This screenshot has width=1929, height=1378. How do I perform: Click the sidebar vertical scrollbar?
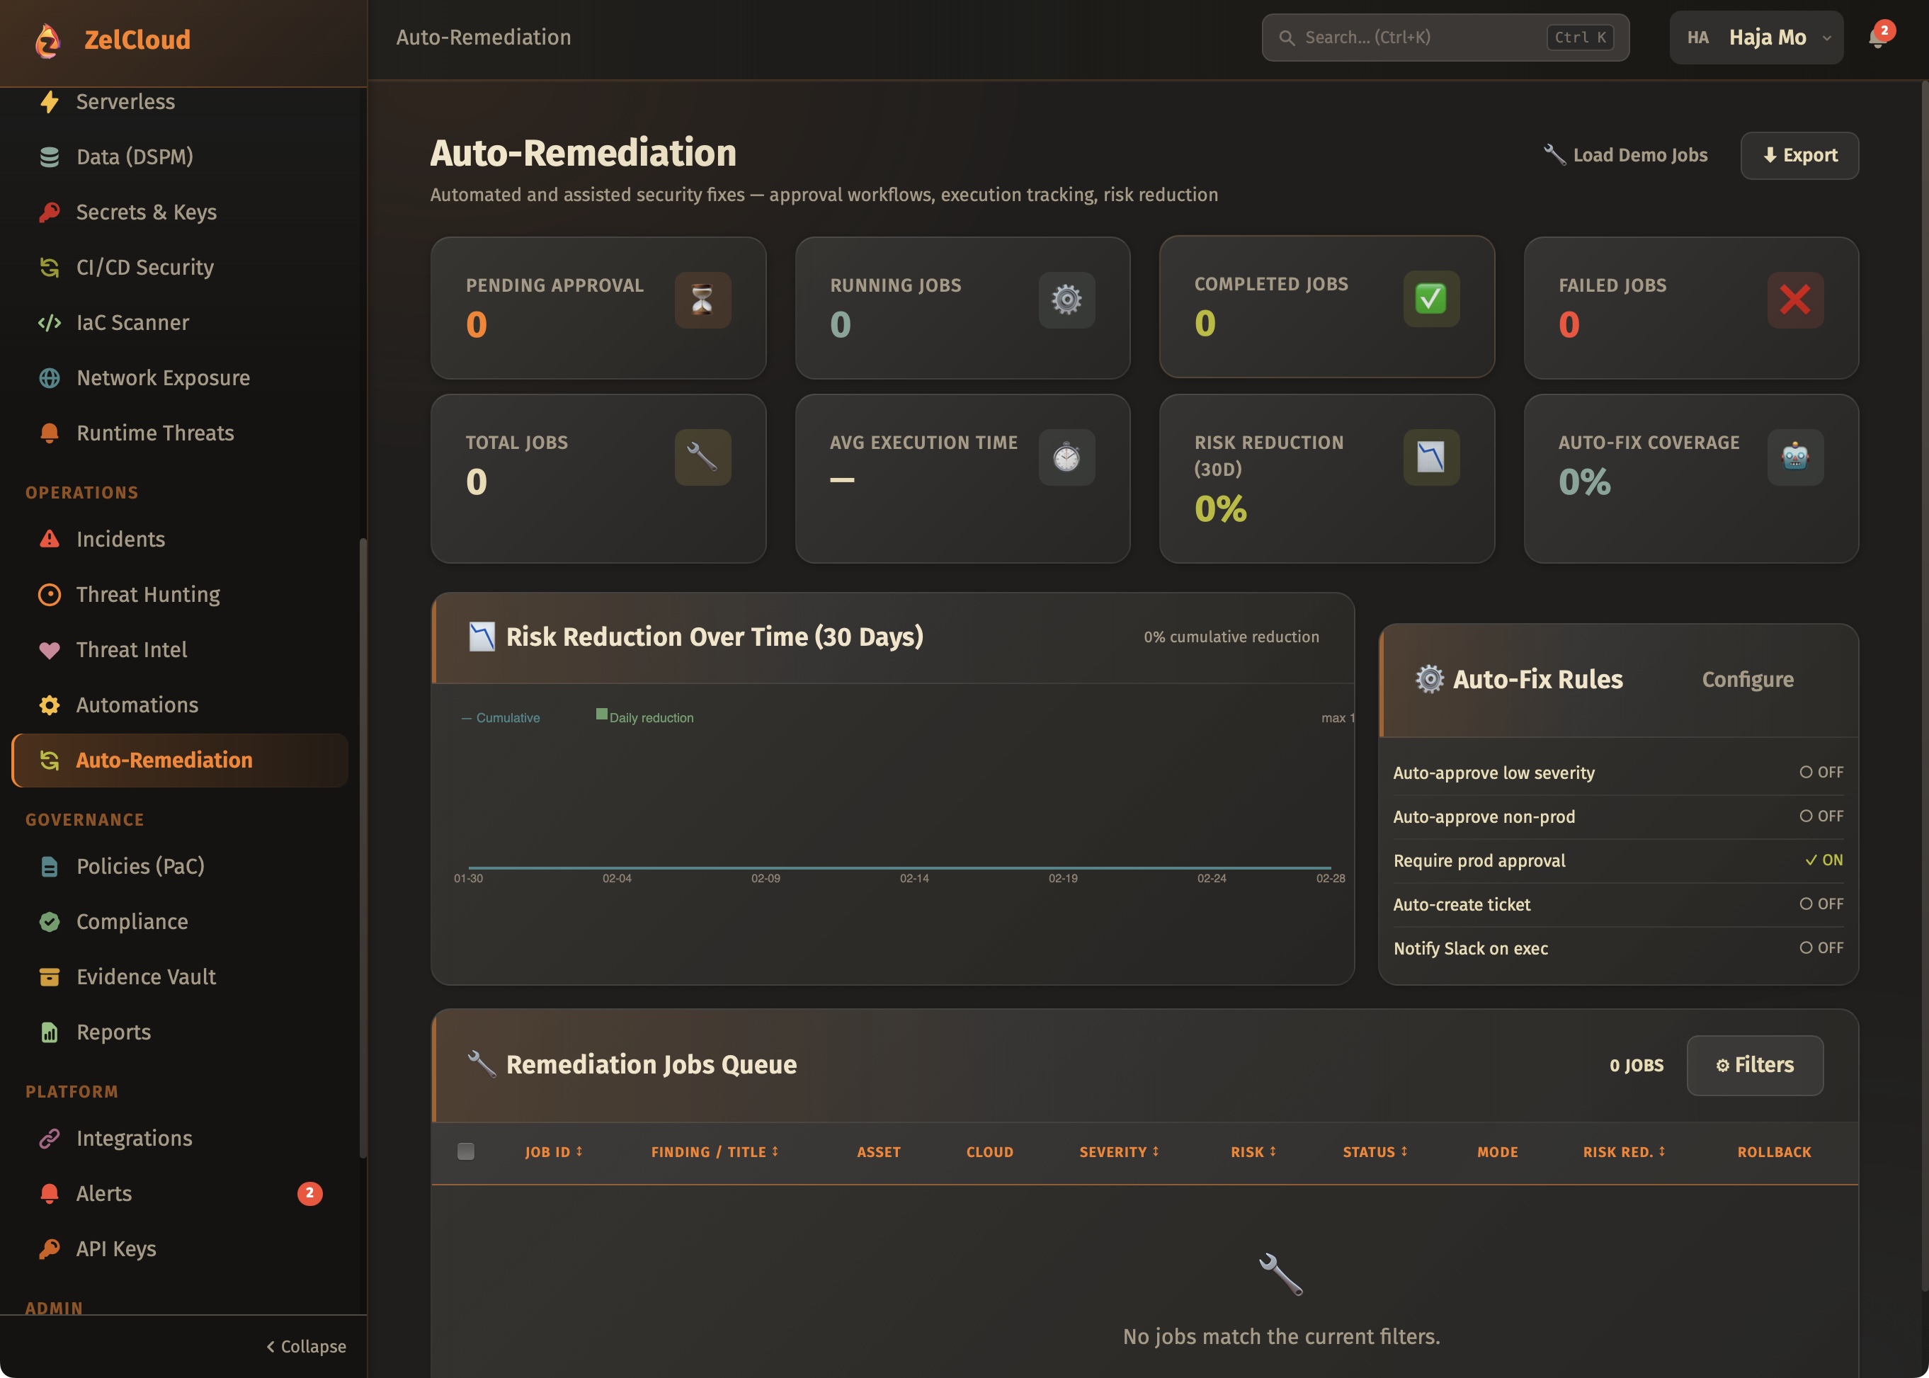click(x=363, y=848)
